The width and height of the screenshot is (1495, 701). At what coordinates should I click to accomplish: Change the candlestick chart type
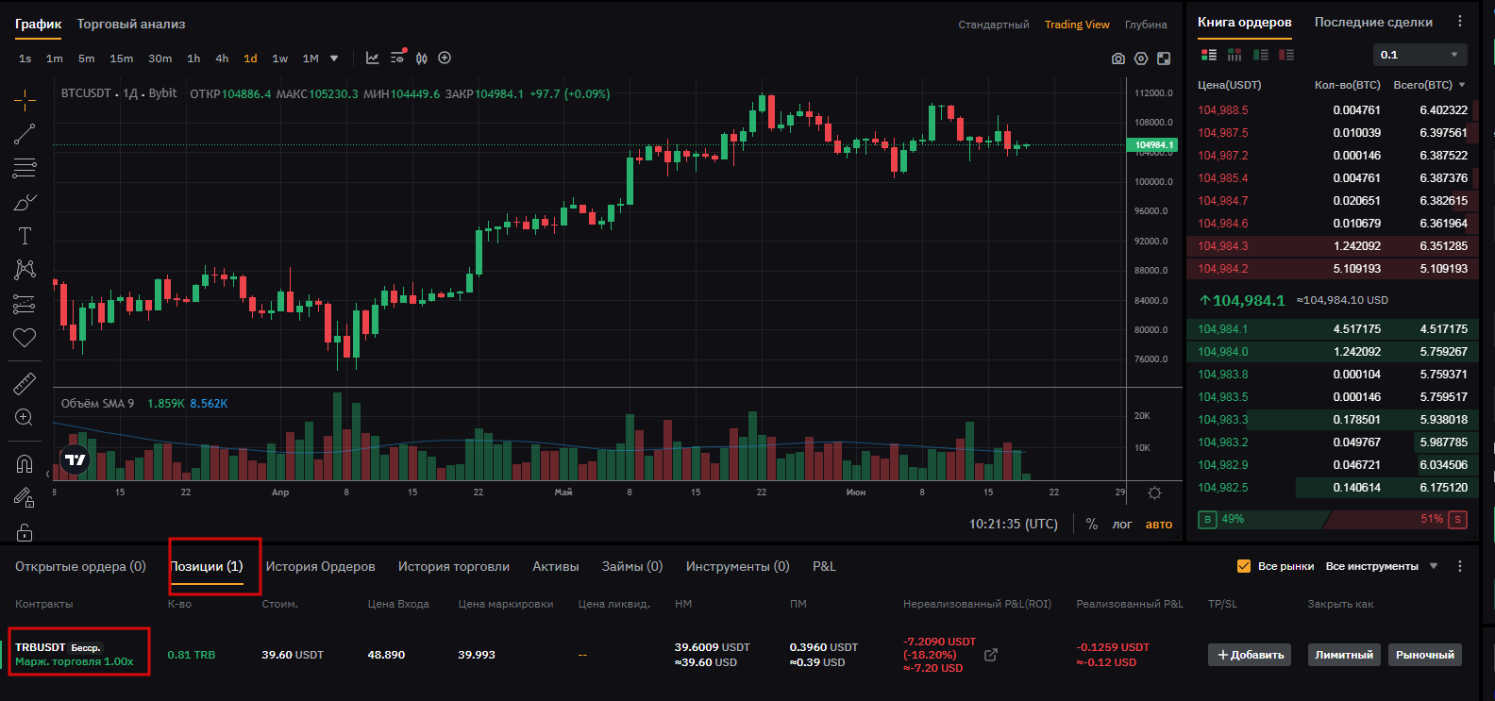click(422, 58)
